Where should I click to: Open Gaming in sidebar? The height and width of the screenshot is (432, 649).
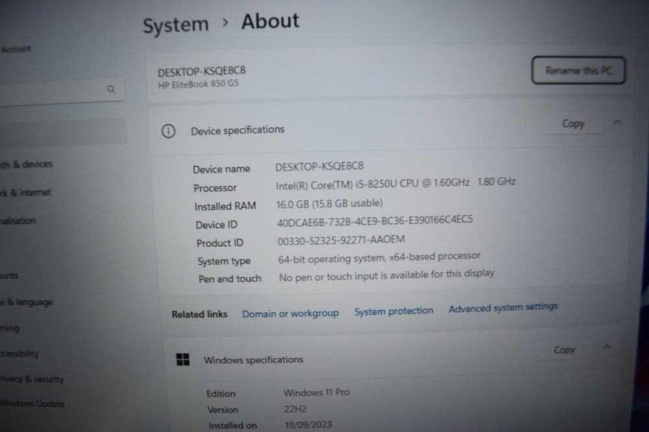pyautogui.click(x=10, y=328)
